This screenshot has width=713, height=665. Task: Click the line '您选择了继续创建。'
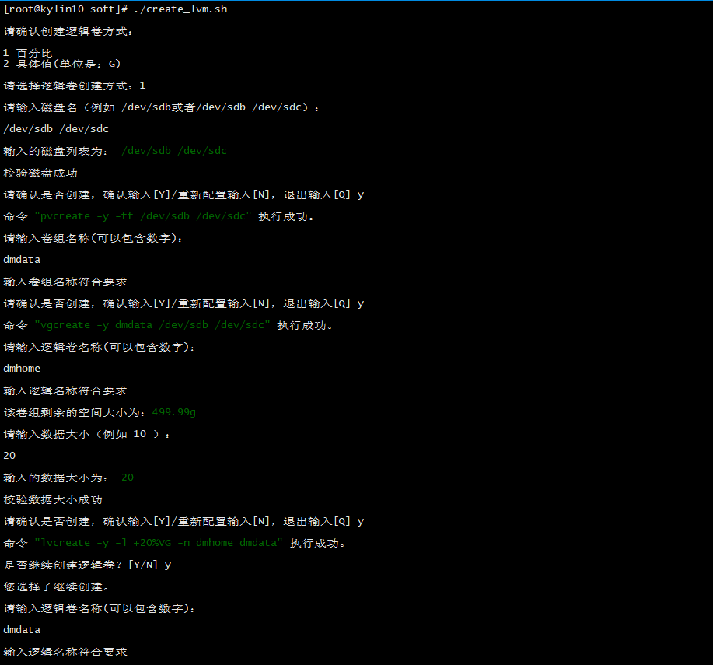click(57, 586)
